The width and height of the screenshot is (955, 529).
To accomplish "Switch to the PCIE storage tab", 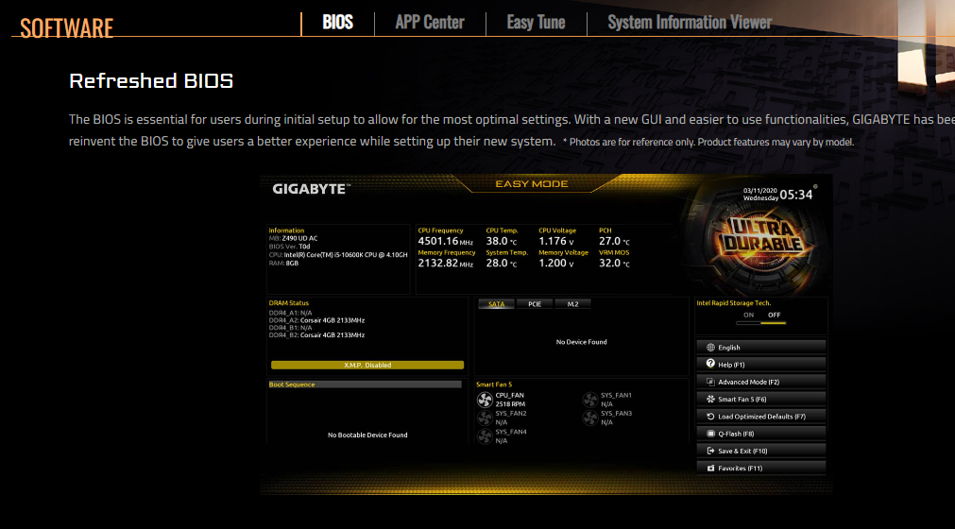I will pyautogui.click(x=535, y=304).
